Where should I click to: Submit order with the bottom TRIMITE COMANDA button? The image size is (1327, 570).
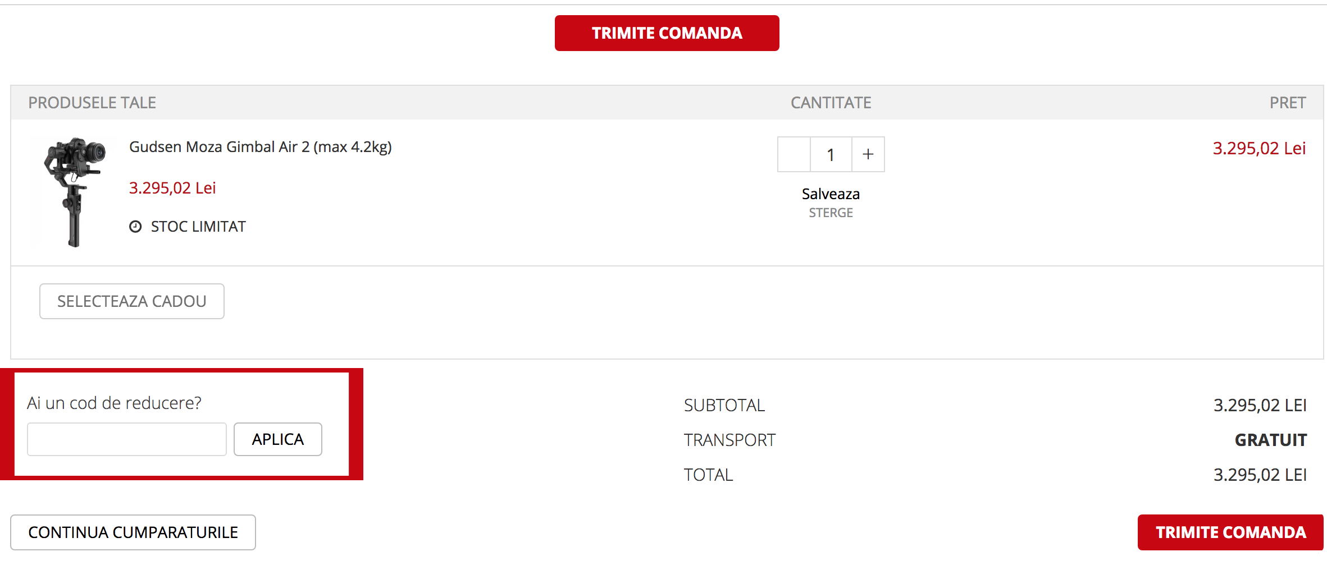(1230, 532)
